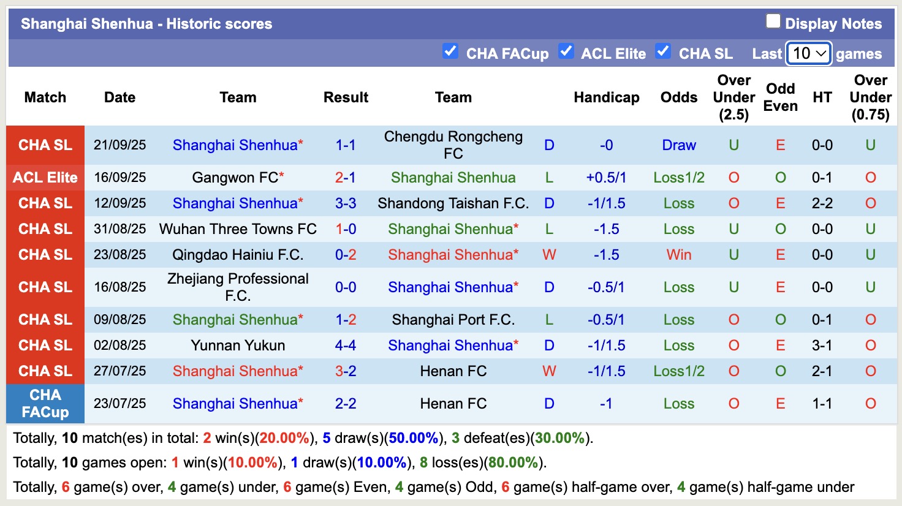Open Wuhan Three Towns FC link
The width and height of the screenshot is (902, 506).
coord(238,228)
